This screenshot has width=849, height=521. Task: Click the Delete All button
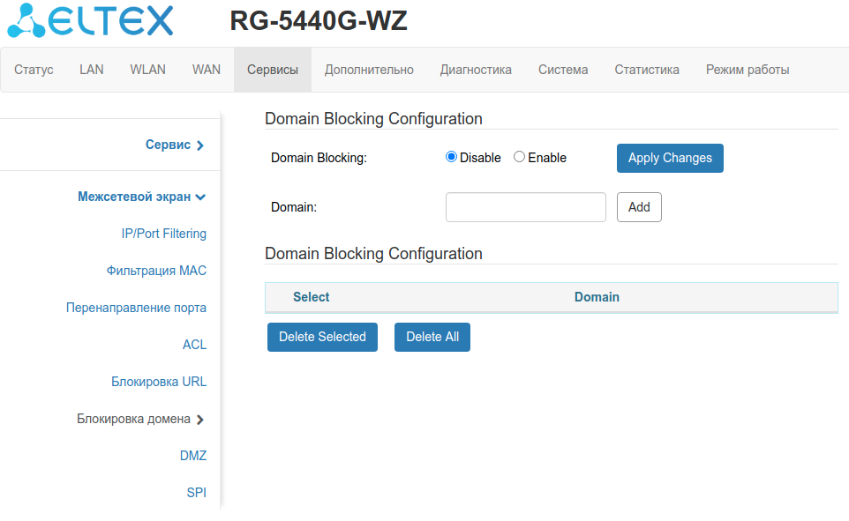point(432,337)
